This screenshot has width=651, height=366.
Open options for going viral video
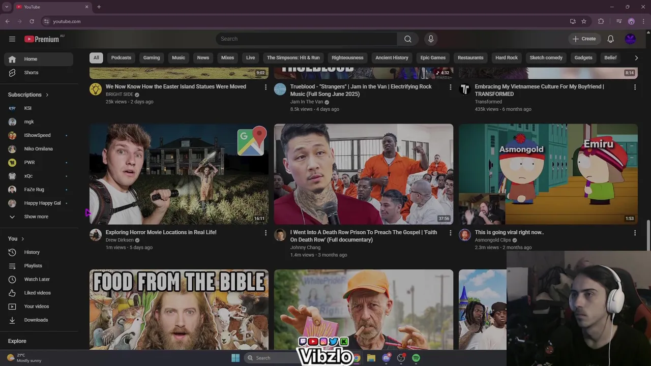coord(635,233)
